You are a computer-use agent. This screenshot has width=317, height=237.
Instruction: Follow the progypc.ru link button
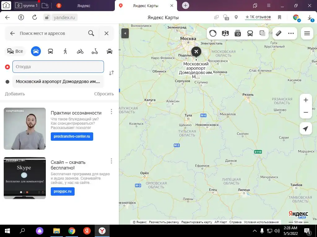point(63,191)
